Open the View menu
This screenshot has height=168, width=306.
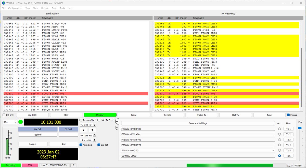click(28, 8)
